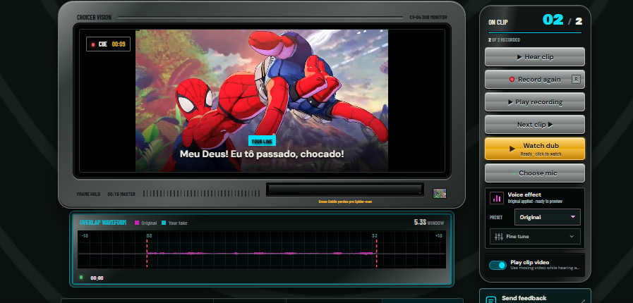This screenshot has width=633, height=303.
Task: Open the Preset dropdown showing Original
Action: click(548, 217)
